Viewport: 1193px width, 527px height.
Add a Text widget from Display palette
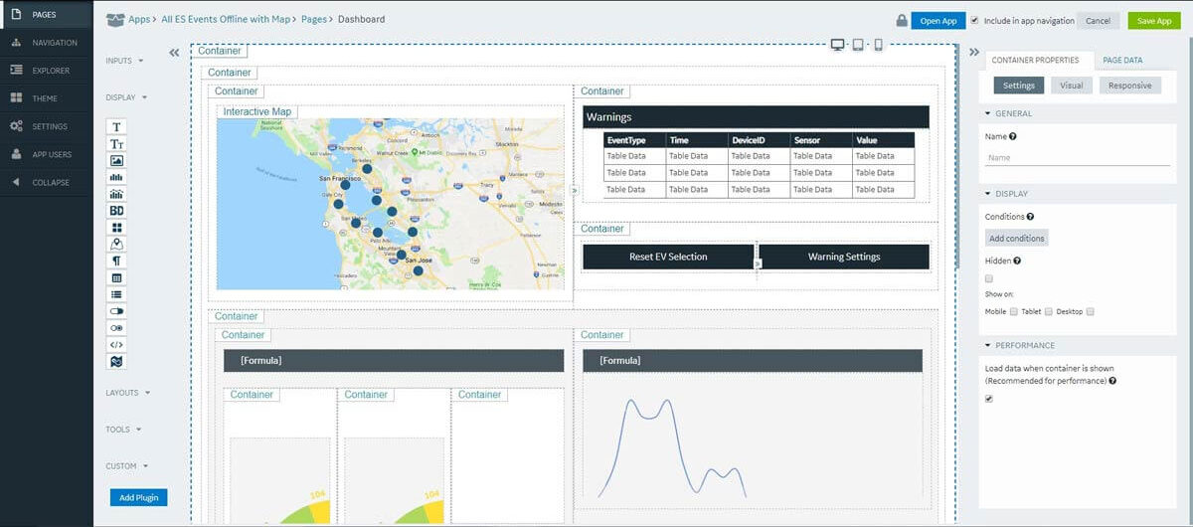point(117,127)
